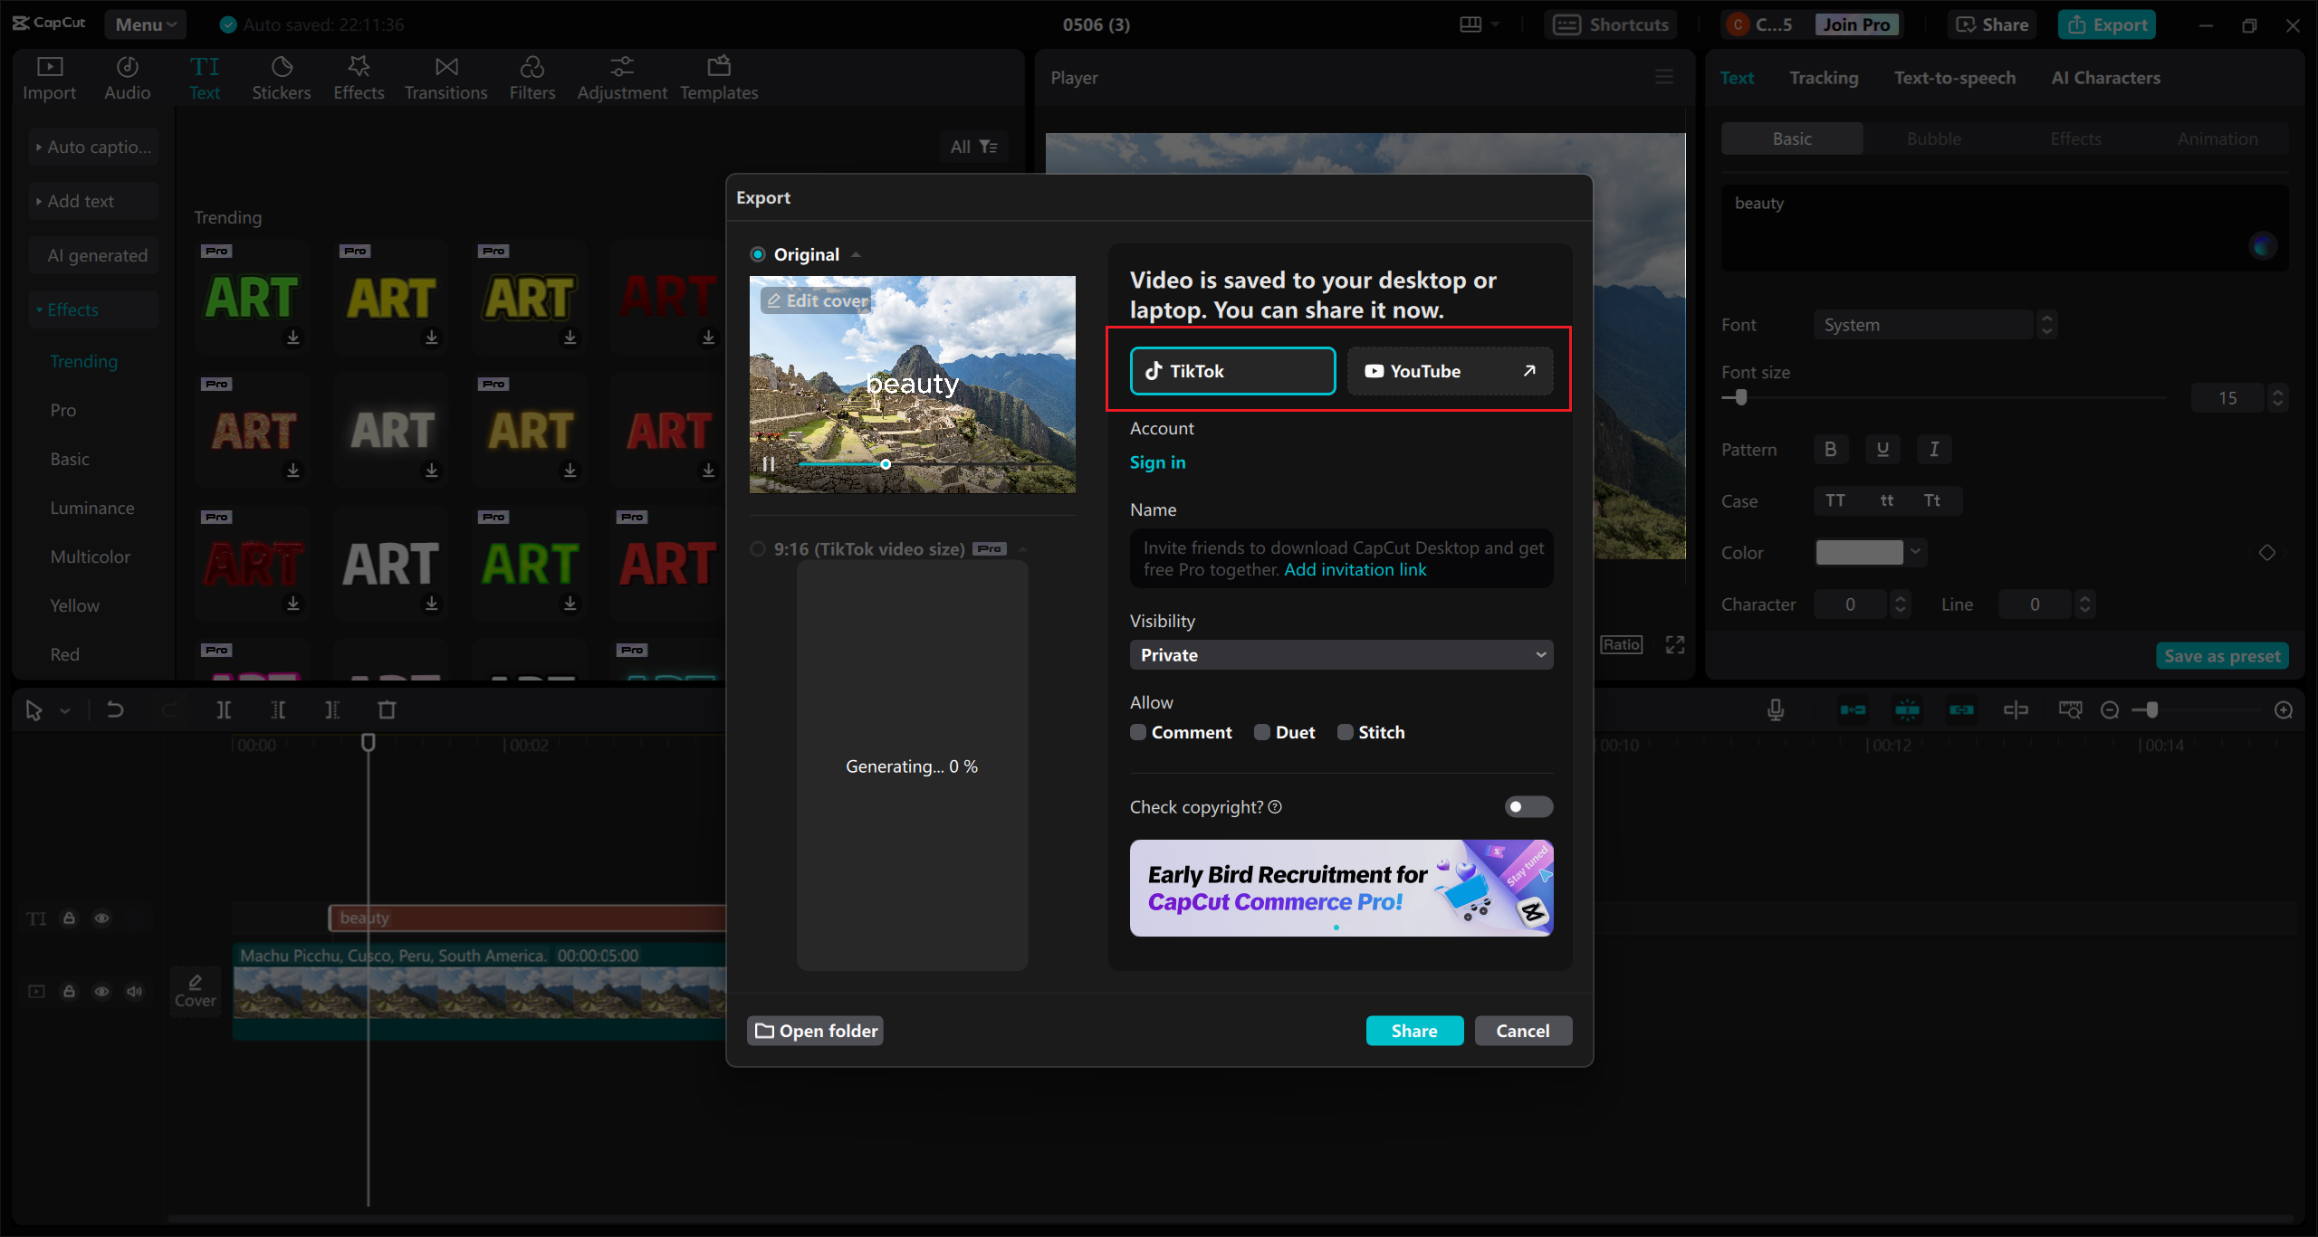The height and width of the screenshot is (1237, 2318).
Task: Click the Sign in link
Action: [1157, 462]
